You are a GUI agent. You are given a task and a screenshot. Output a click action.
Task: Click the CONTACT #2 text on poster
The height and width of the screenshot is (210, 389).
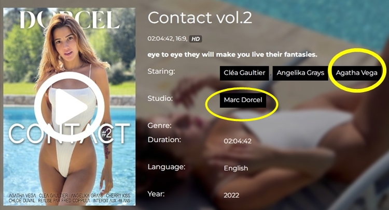[x=70, y=134]
